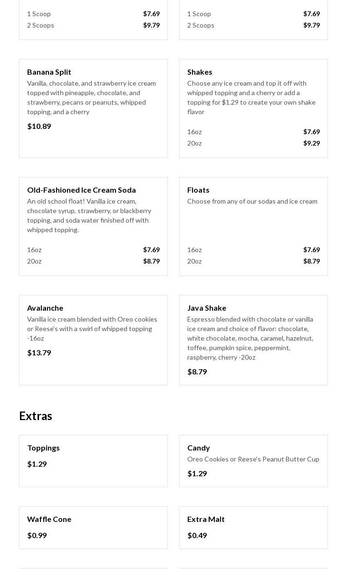Choose the Extra Malt item

(x=206, y=519)
